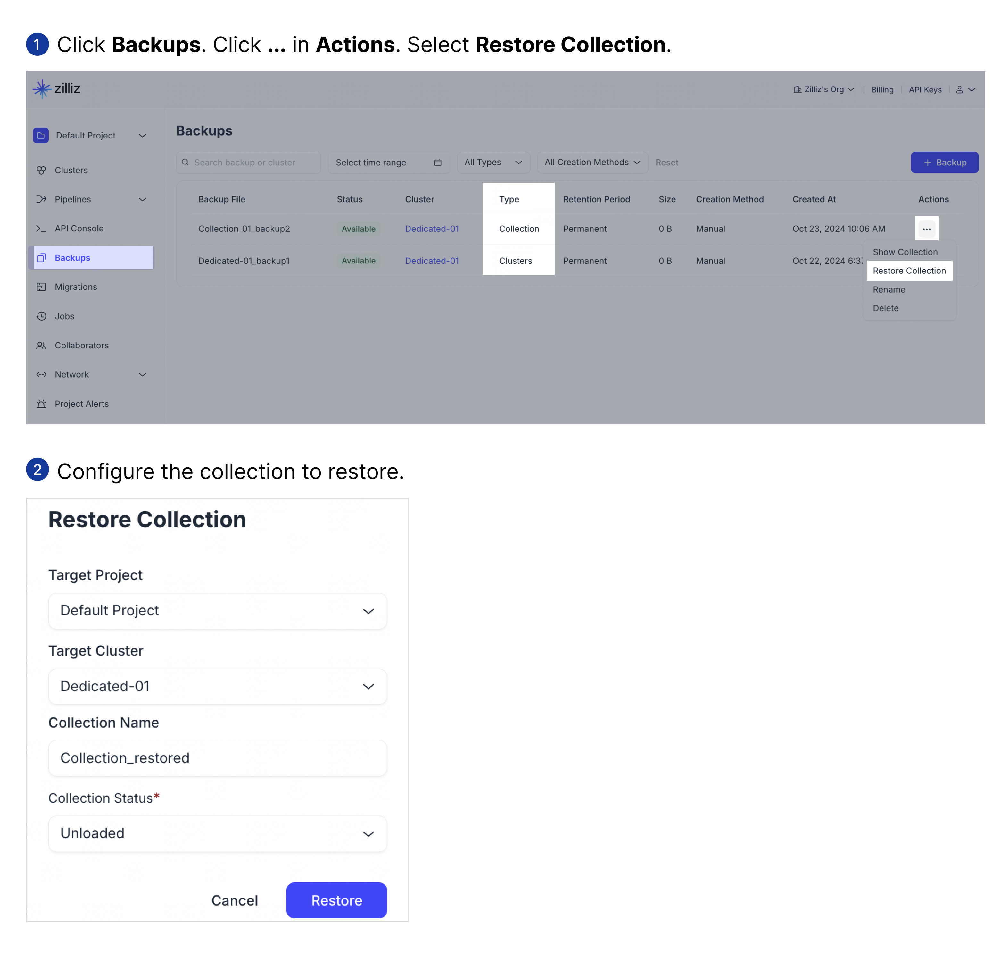Image resolution: width=993 pixels, height=953 pixels.
Task: Click the API Console prompt icon
Action: pos(42,229)
